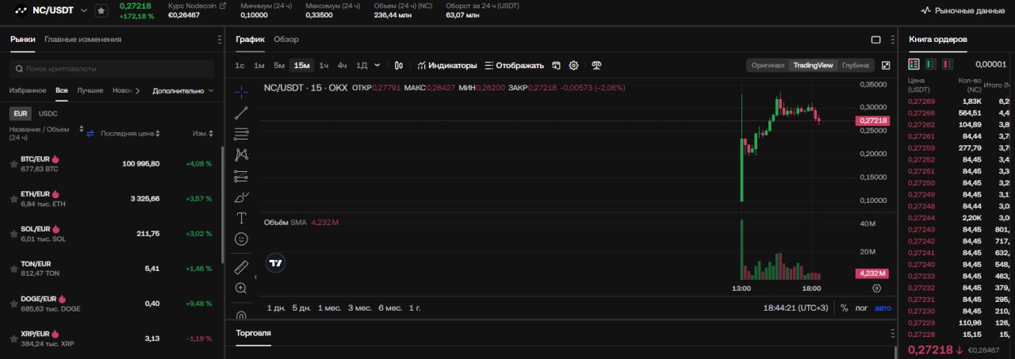Sort markets by Последняя цена
The image size is (1015, 359).
coord(130,133)
